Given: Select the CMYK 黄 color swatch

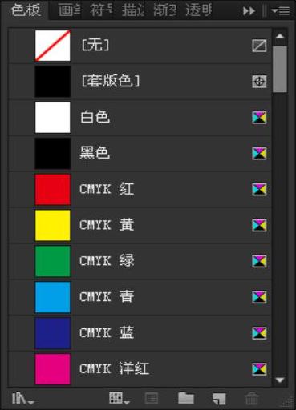Looking at the screenshot, I should (140, 225).
